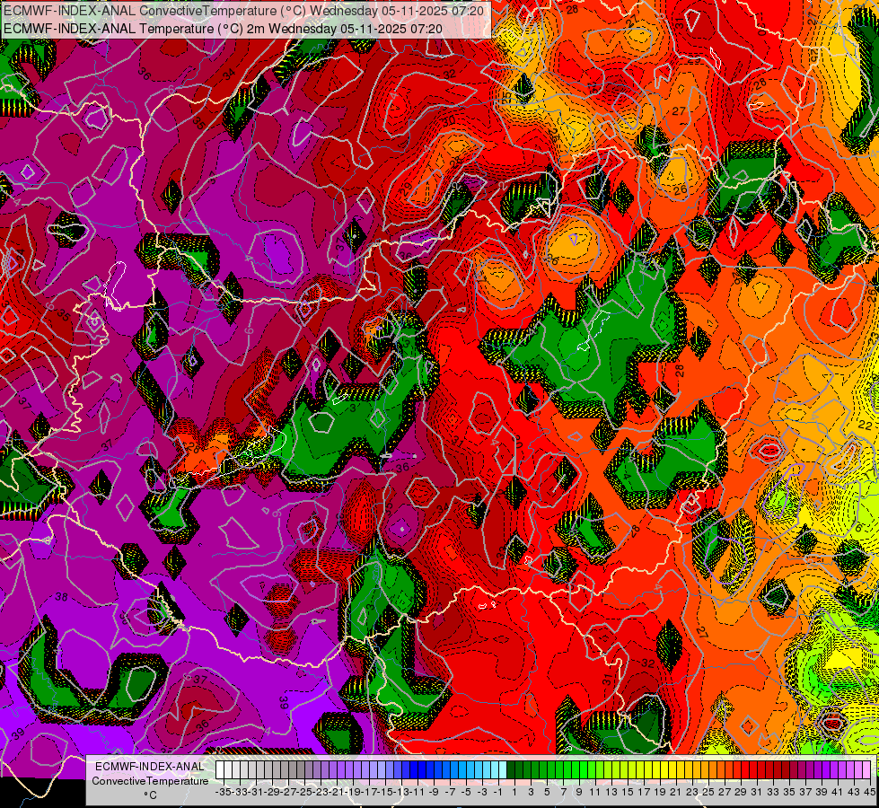This screenshot has width=879, height=808.
Task: Click the 43 legend scale value
Action: pos(855,792)
